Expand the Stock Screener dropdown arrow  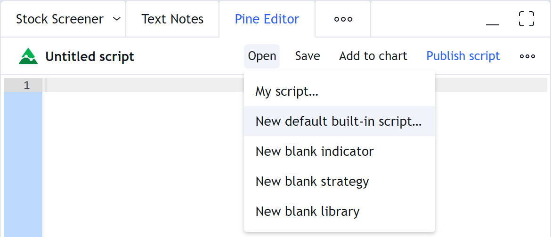point(117,19)
